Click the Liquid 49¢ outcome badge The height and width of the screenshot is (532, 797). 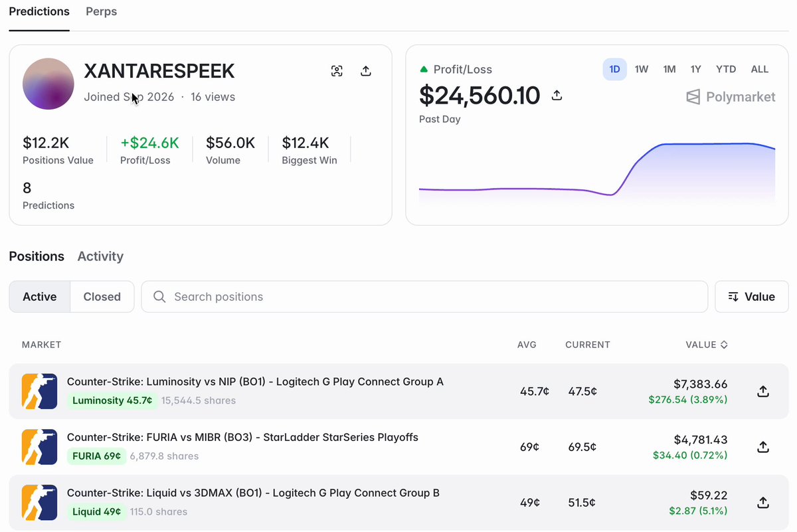click(96, 512)
